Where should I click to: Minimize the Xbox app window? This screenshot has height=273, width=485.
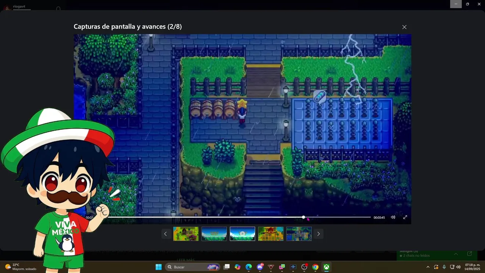pos(456,4)
